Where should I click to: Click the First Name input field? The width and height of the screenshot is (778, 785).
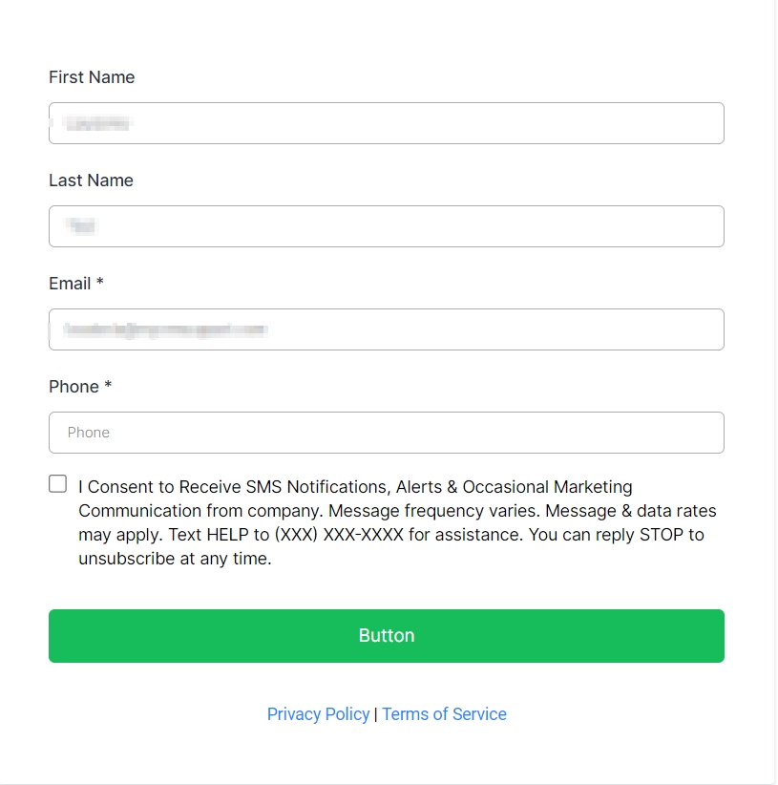[x=386, y=123]
